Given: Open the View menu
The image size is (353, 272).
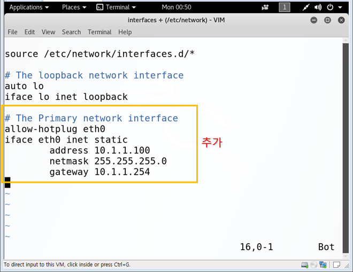Looking at the screenshot, I should 48,32.
